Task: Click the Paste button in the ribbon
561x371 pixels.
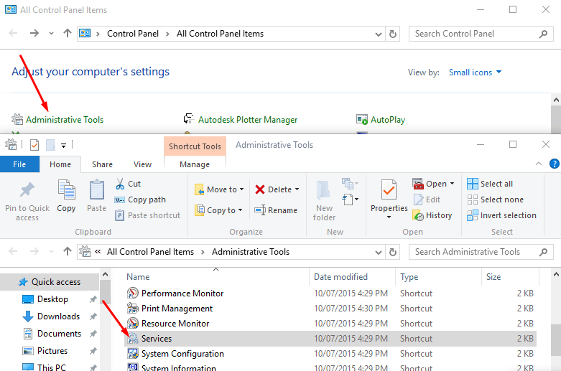Action: click(x=96, y=196)
